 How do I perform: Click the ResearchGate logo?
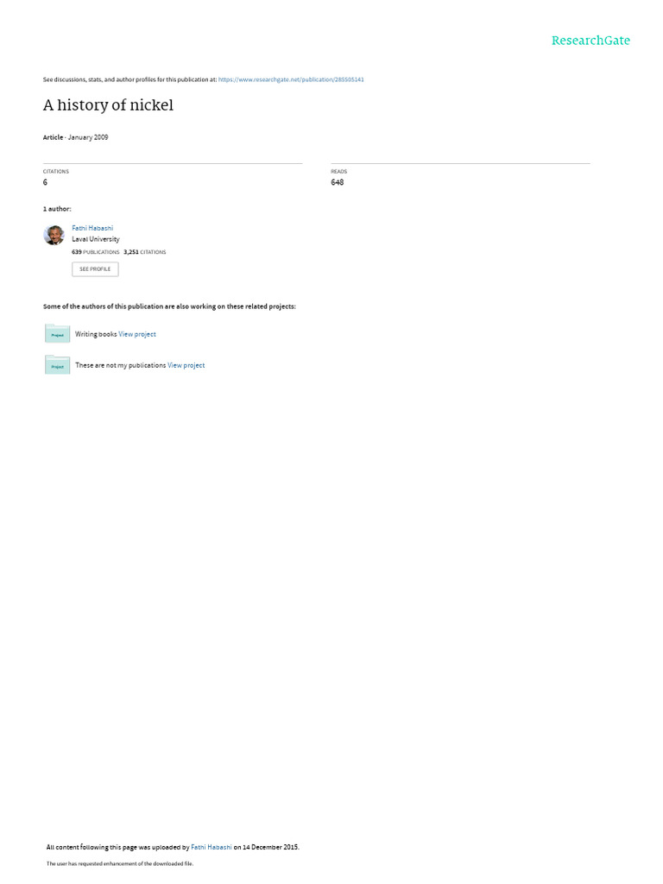590,40
